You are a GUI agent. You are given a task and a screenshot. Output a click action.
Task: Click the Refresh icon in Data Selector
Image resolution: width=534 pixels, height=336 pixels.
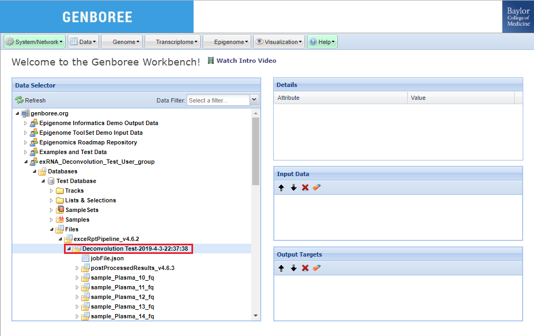click(19, 100)
